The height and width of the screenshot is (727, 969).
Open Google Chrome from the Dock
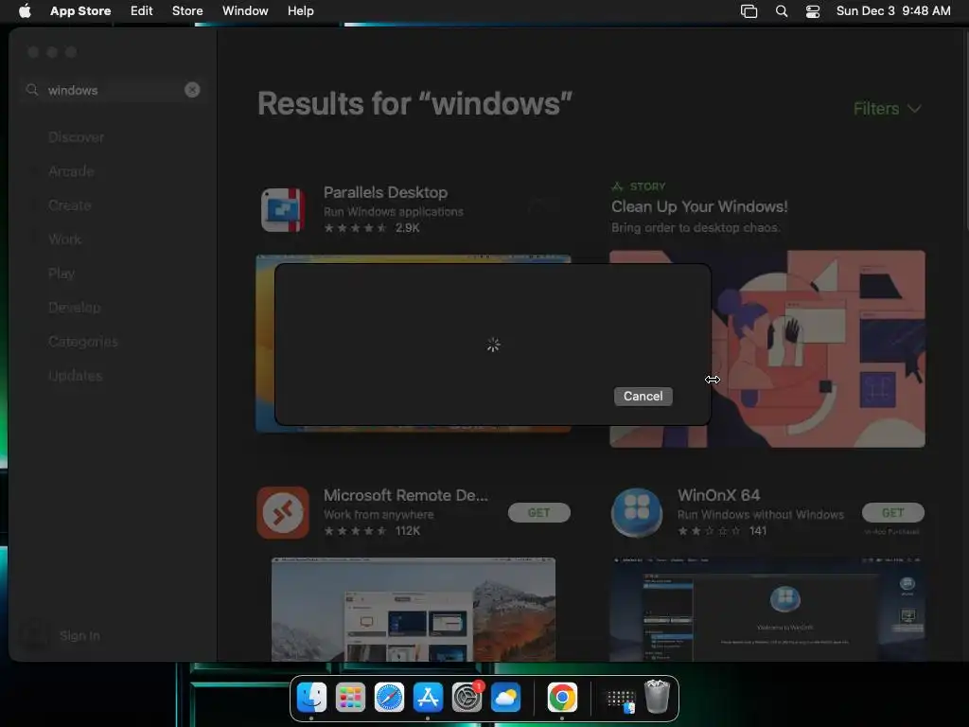(562, 698)
